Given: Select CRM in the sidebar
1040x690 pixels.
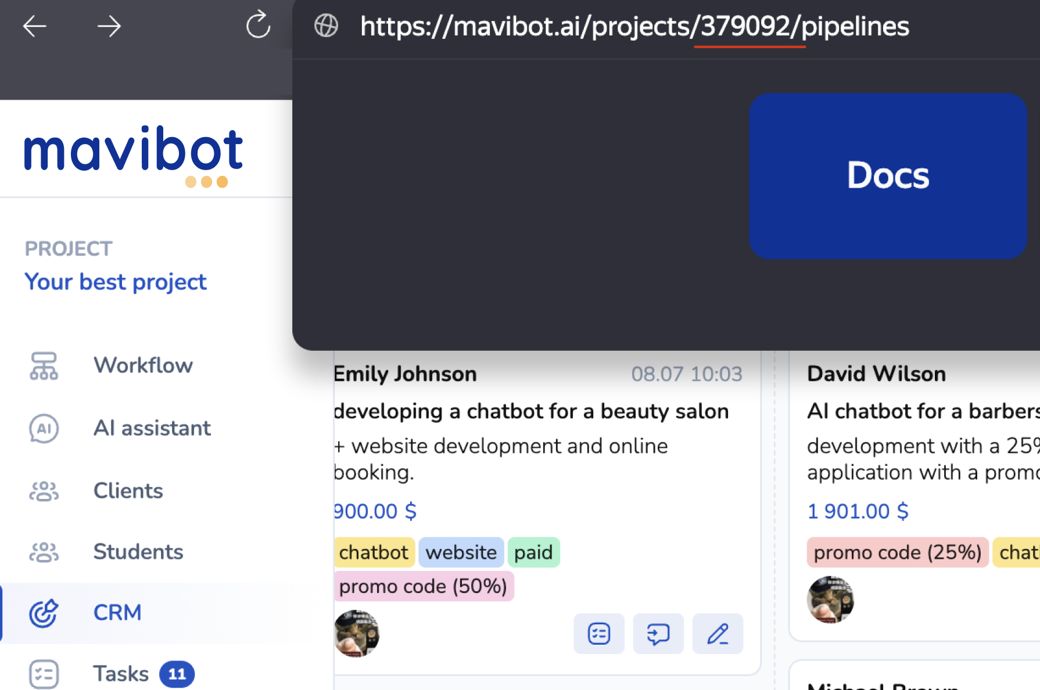Looking at the screenshot, I should point(117,613).
